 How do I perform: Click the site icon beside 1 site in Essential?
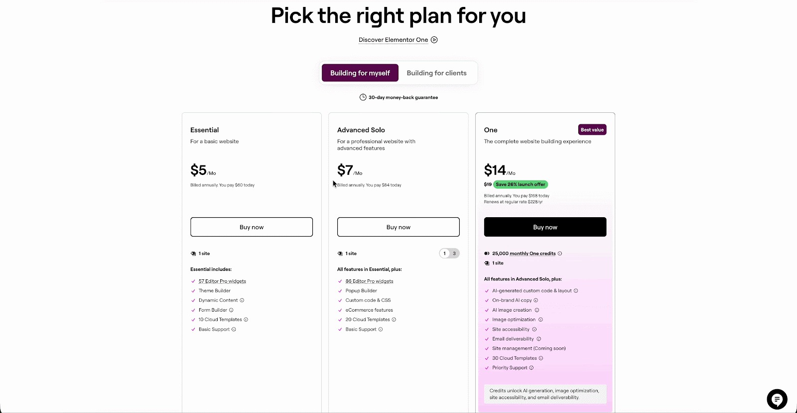193,253
